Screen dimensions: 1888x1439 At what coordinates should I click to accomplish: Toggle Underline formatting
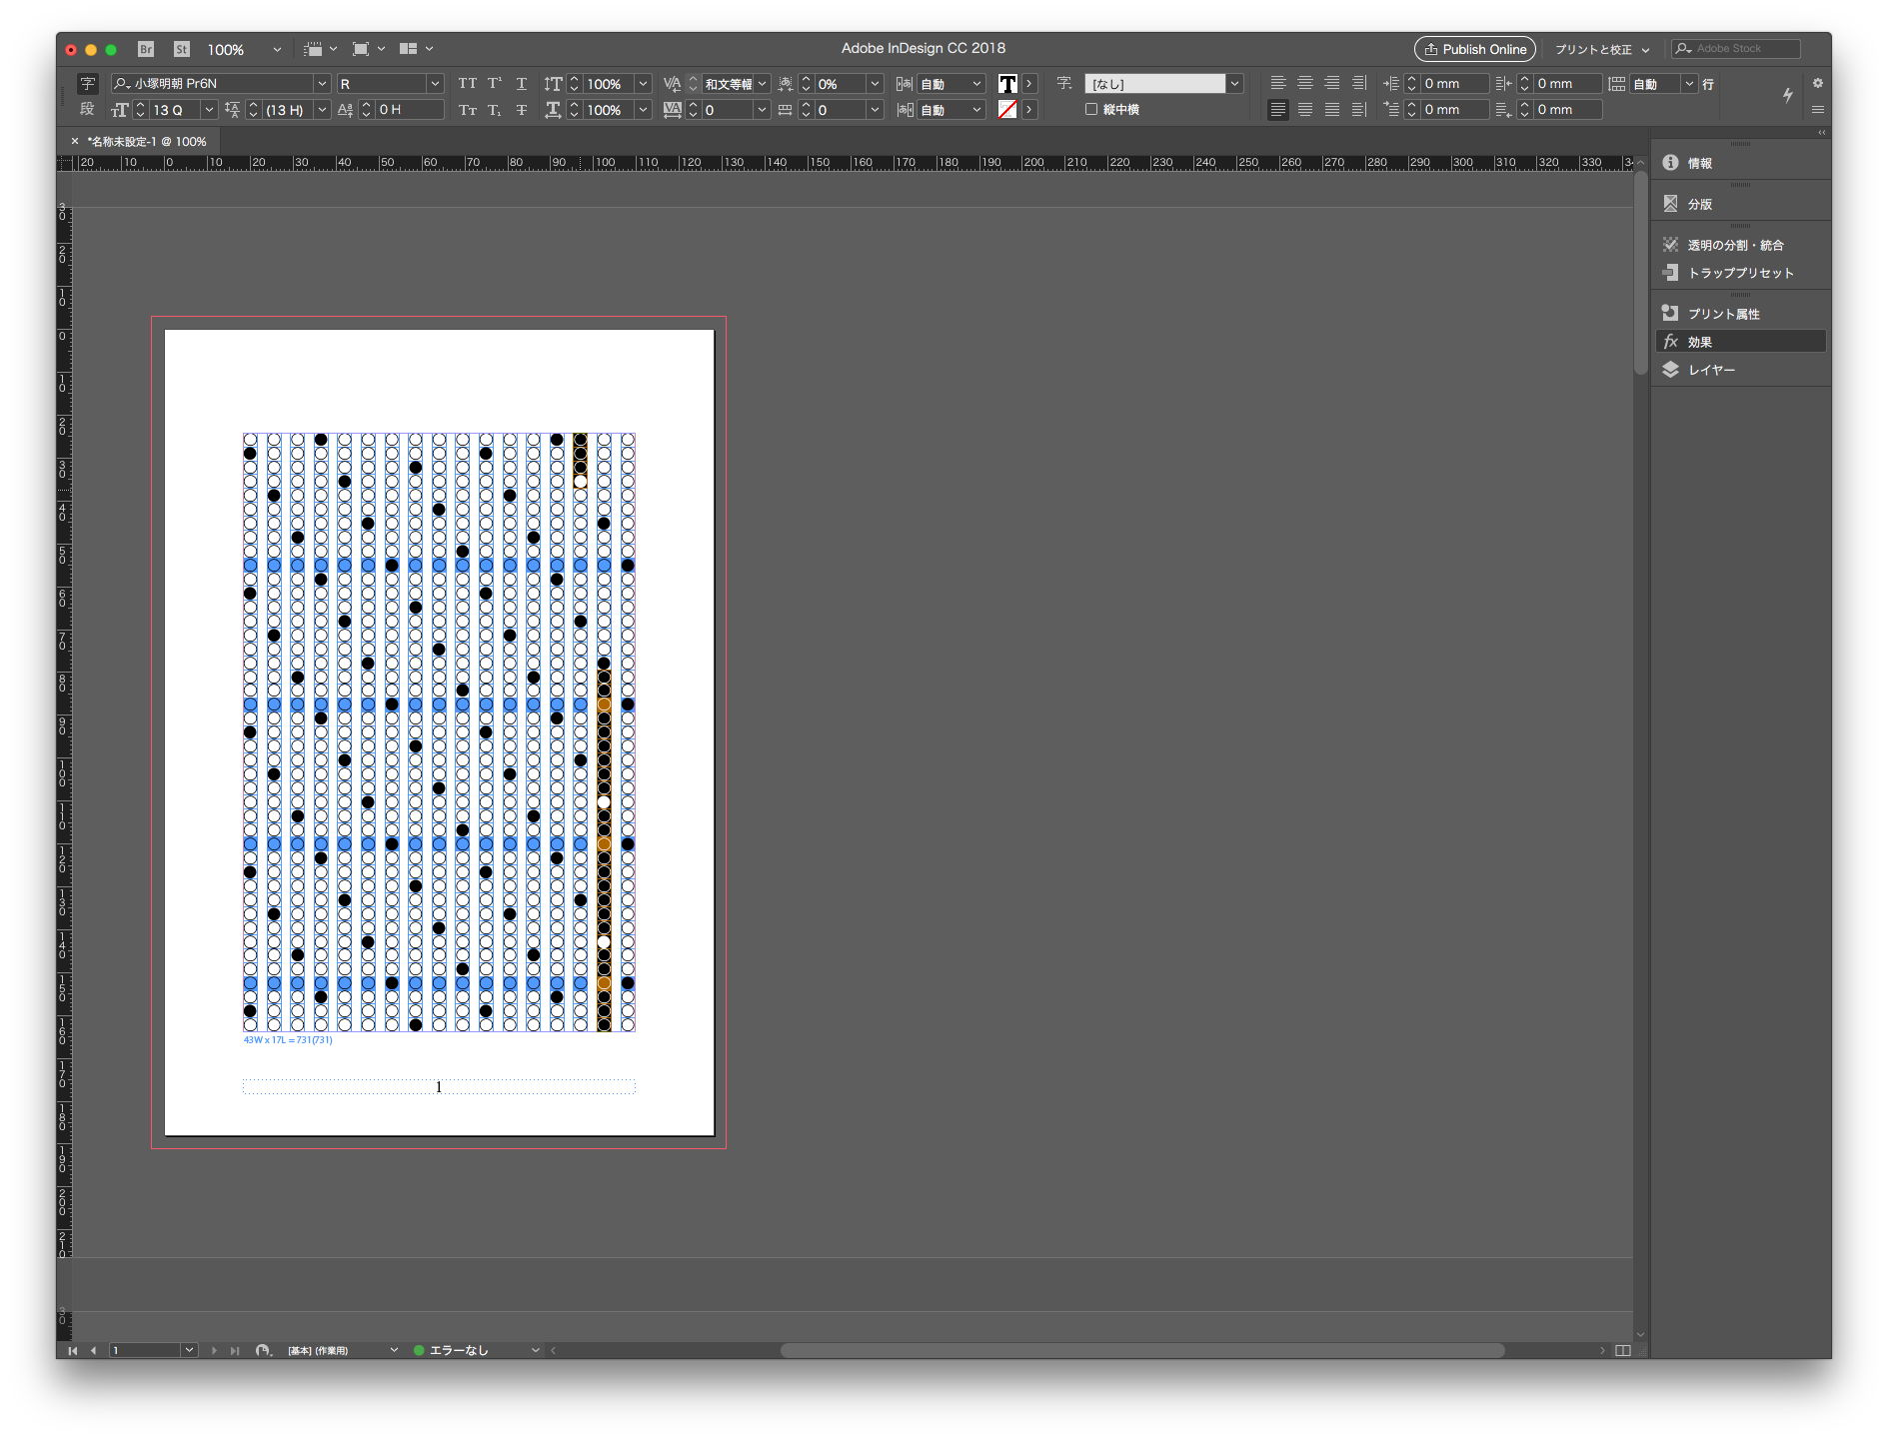tap(521, 84)
